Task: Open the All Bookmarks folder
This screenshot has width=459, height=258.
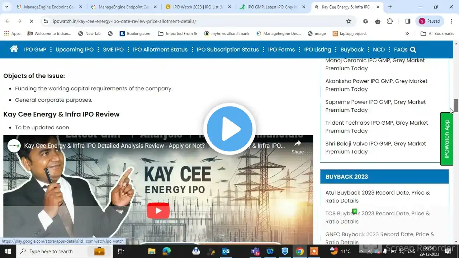Action: tap(437, 34)
